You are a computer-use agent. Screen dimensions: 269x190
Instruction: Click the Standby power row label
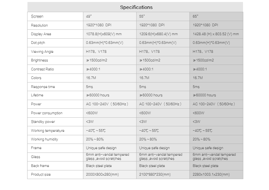pos(43,122)
